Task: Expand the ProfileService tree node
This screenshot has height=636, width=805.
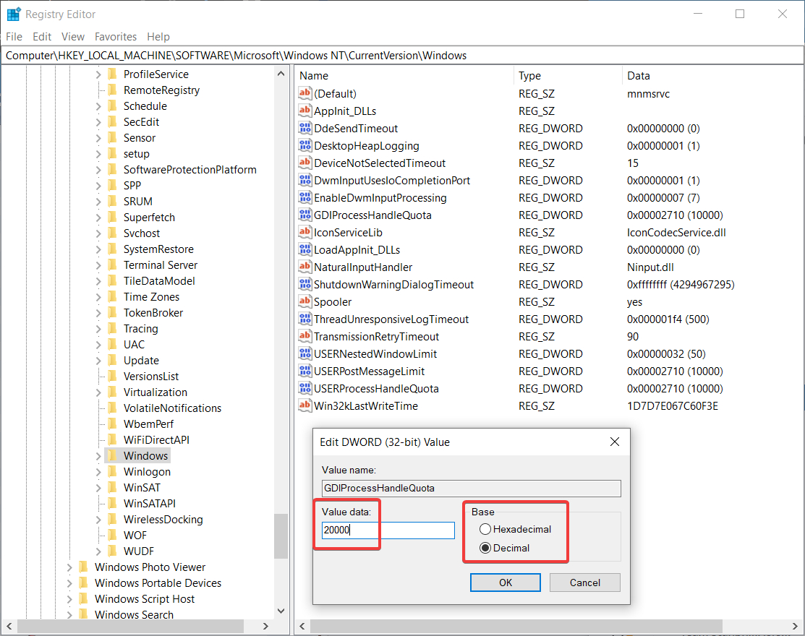Action: (x=98, y=74)
